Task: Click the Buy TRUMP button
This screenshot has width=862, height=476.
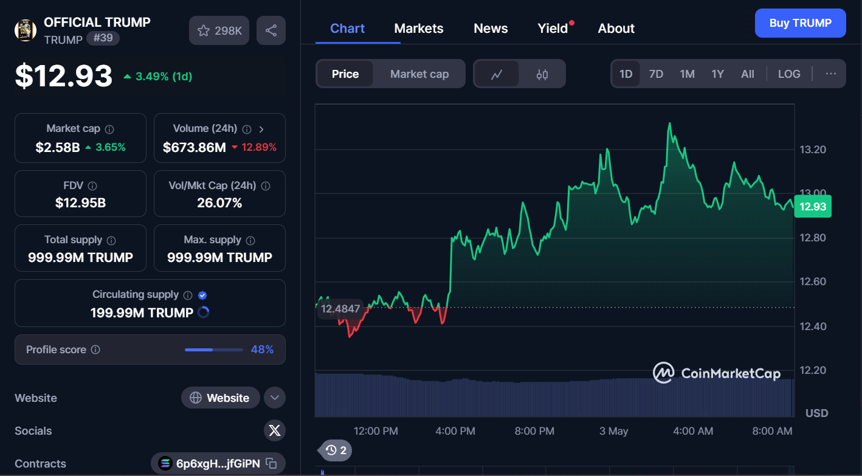Action: point(800,23)
